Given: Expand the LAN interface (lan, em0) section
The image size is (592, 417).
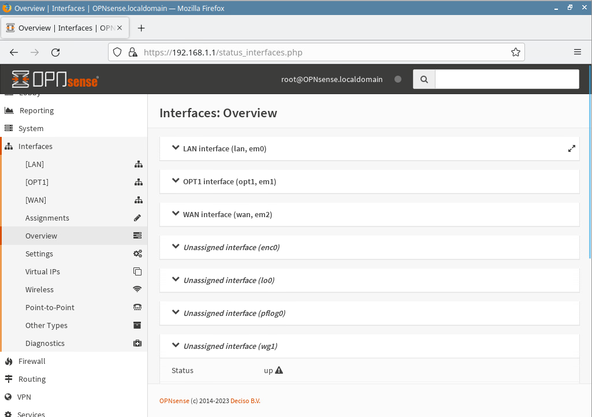Looking at the screenshot, I should pyautogui.click(x=224, y=148).
